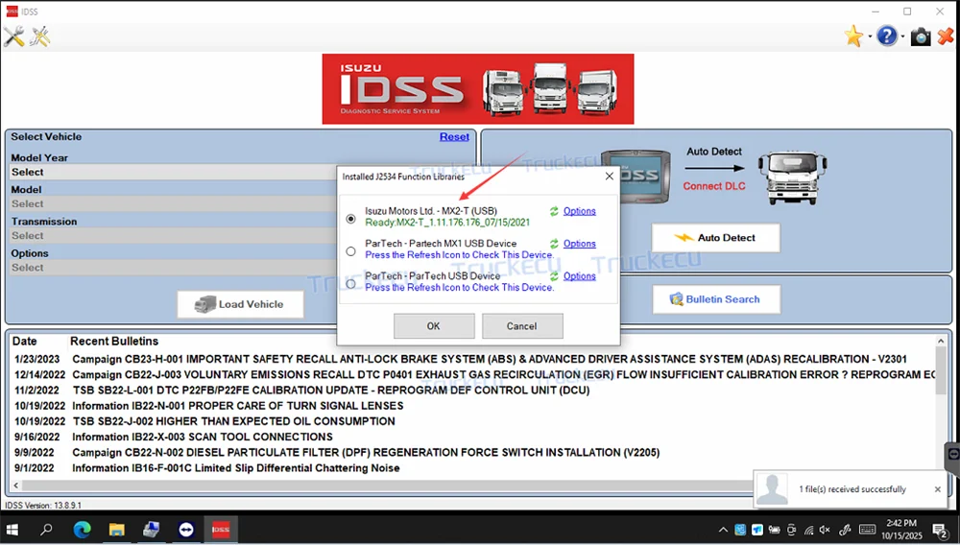Expand the arrow beside the star icon
Screen dimensions: 960x545
(870, 36)
